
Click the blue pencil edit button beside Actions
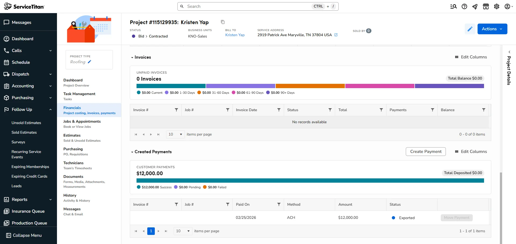click(470, 29)
